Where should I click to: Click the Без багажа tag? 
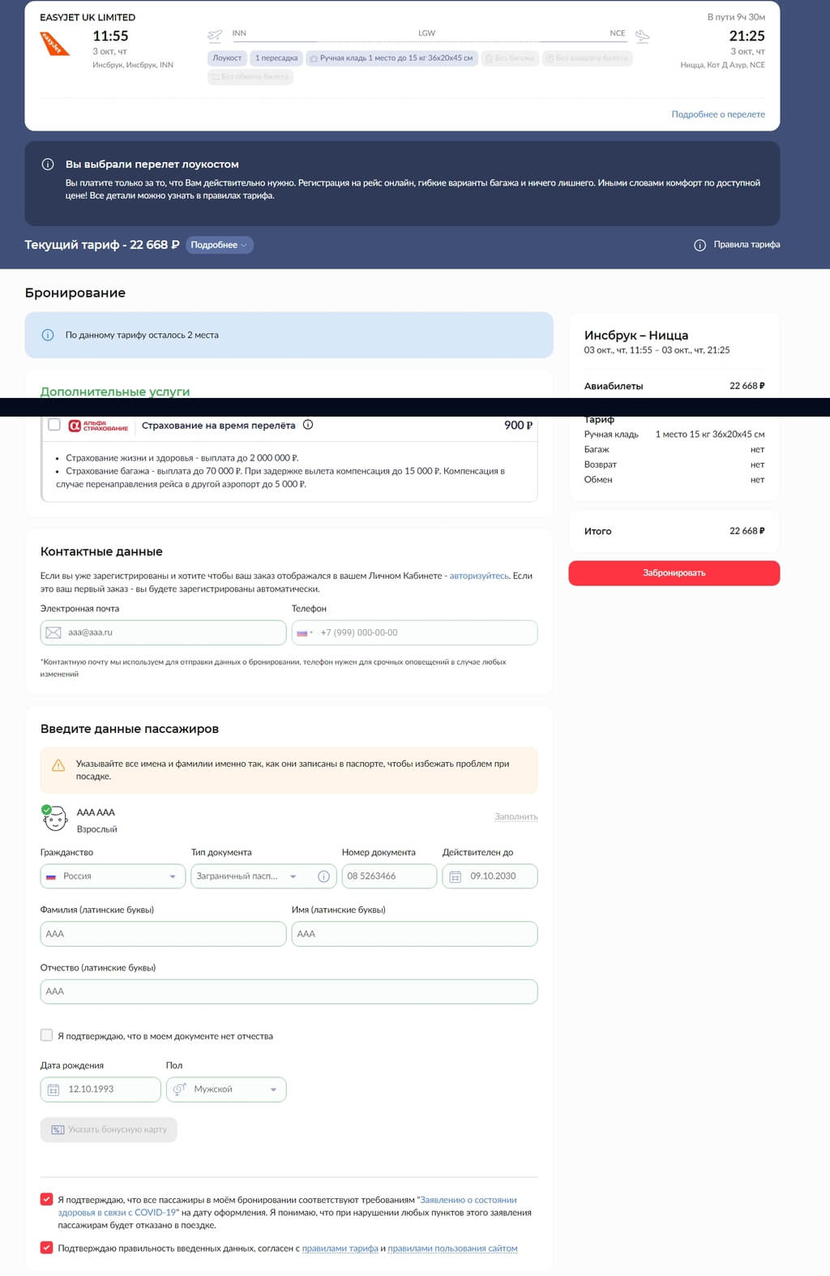tap(510, 58)
